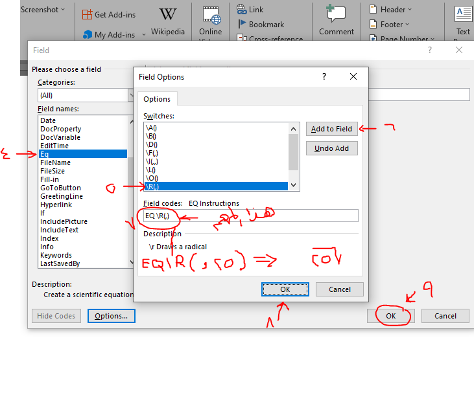Click Switches list scroll up arrow

pos(293,129)
